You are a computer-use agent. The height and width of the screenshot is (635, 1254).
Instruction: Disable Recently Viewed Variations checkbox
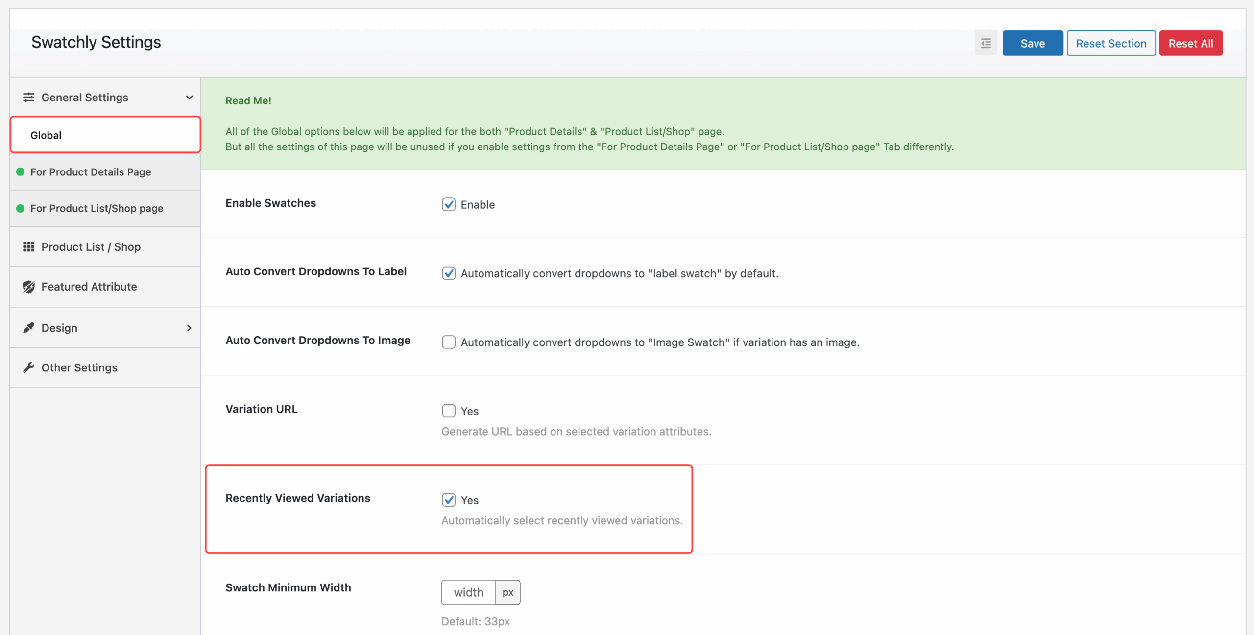(x=448, y=500)
